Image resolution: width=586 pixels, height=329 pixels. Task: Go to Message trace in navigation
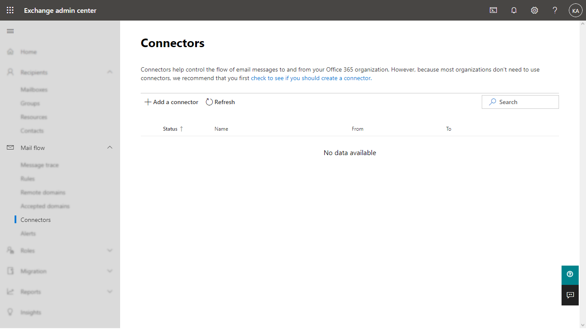tap(39, 165)
